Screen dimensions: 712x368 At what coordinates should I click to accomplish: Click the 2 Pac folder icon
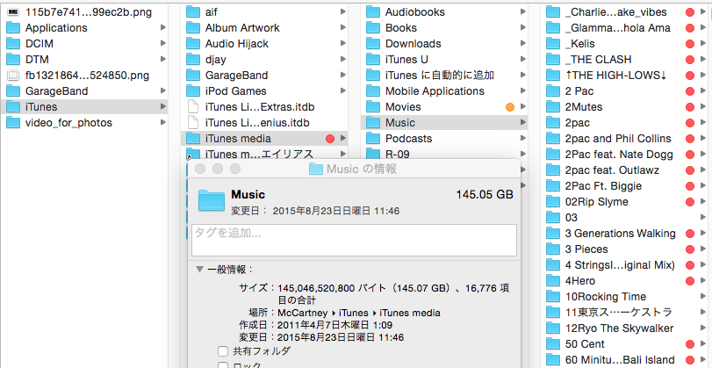553,91
